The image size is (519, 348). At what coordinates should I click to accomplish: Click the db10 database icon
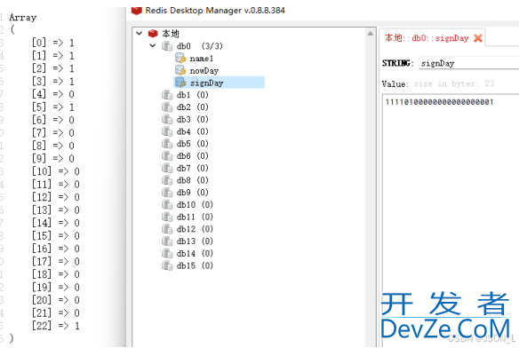[167, 205]
